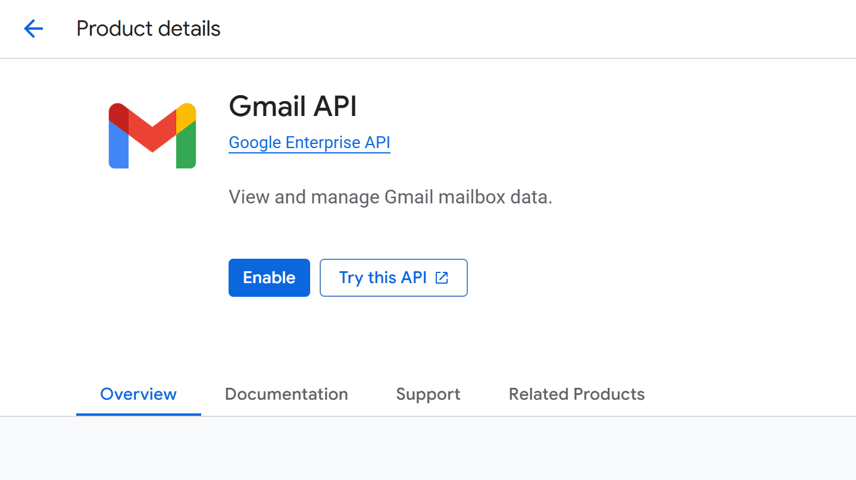The width and height of the screenshot is (856, 480).
Task: Open the Support tab
Action: (428, 394)
